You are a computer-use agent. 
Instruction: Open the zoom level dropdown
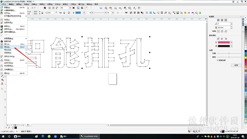click(x=70, y=8)
